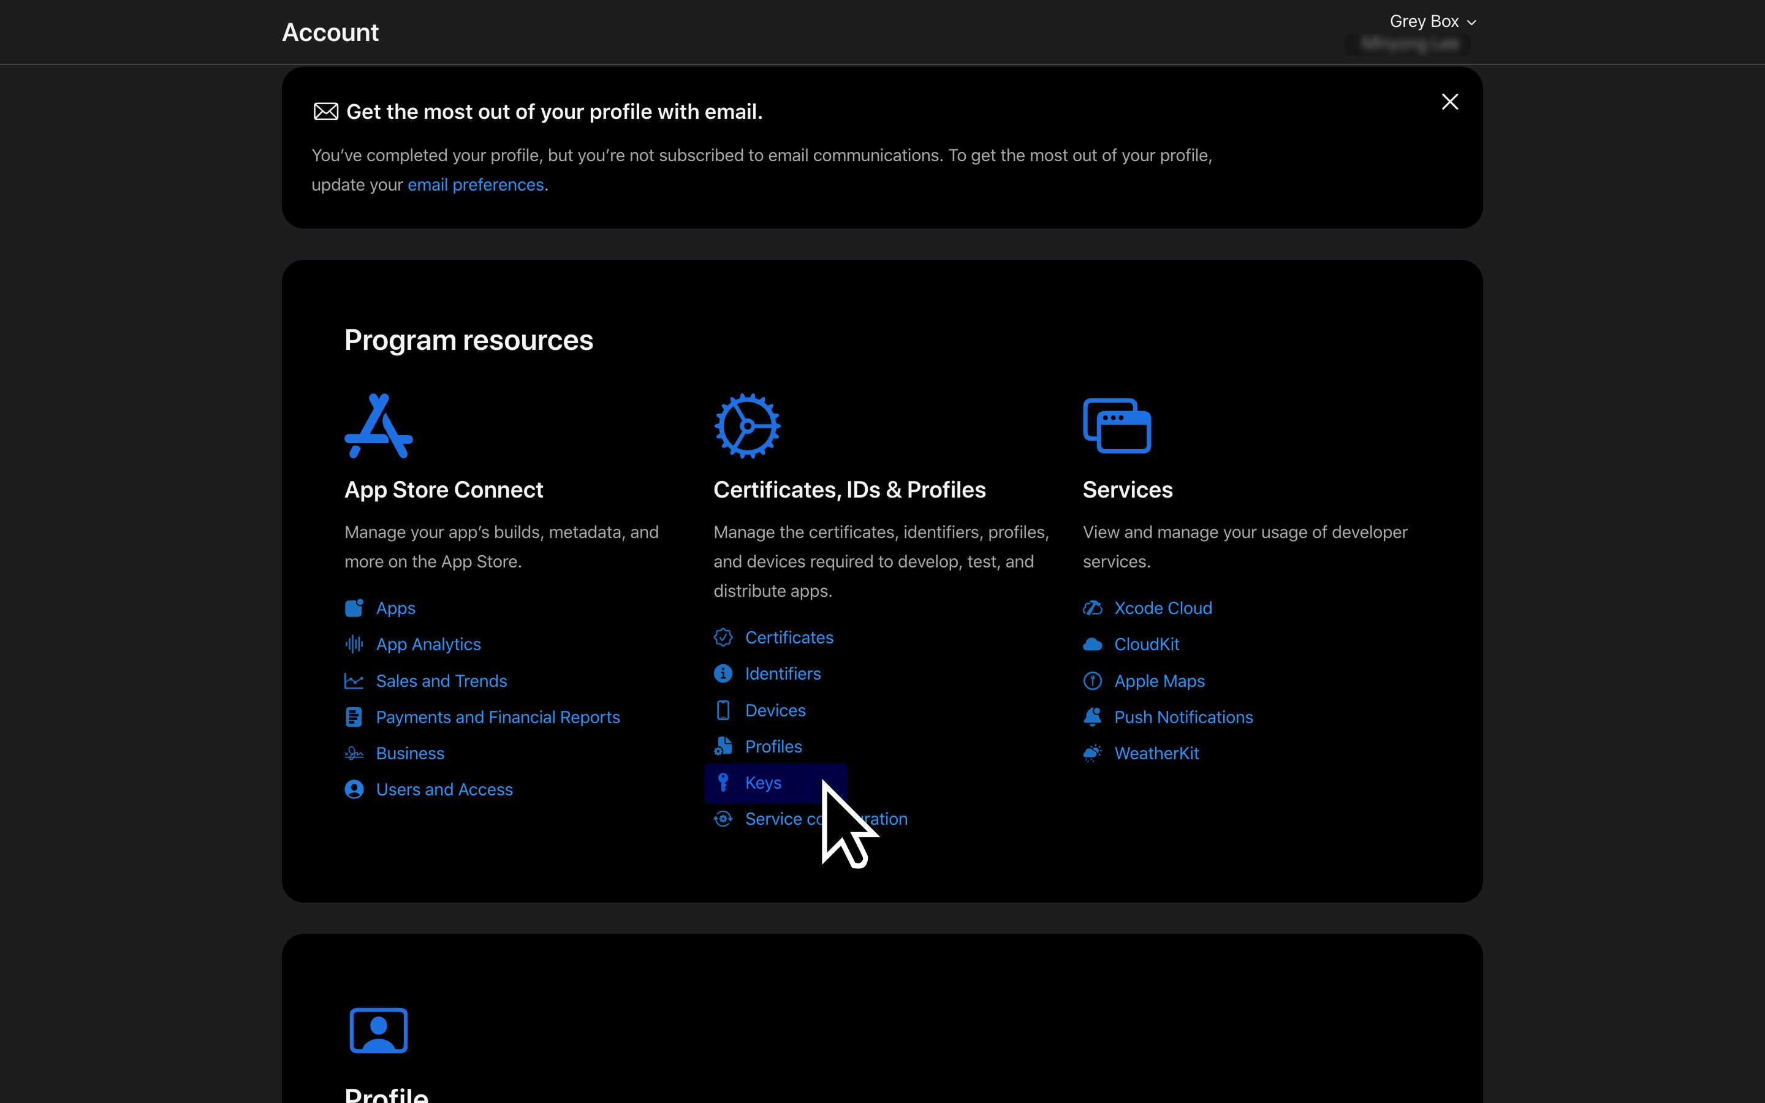Click the wind icon beside WeatherKit
This screenshot has width=1765, height=1103.
(1092, 753)
